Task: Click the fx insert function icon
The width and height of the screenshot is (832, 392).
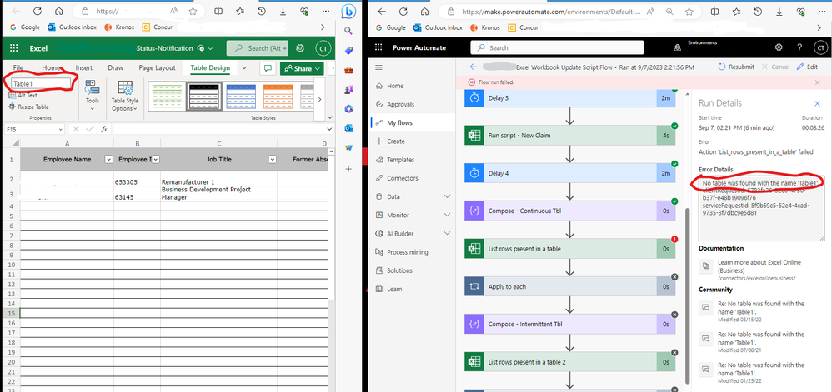Action: [x=104, y=129]
